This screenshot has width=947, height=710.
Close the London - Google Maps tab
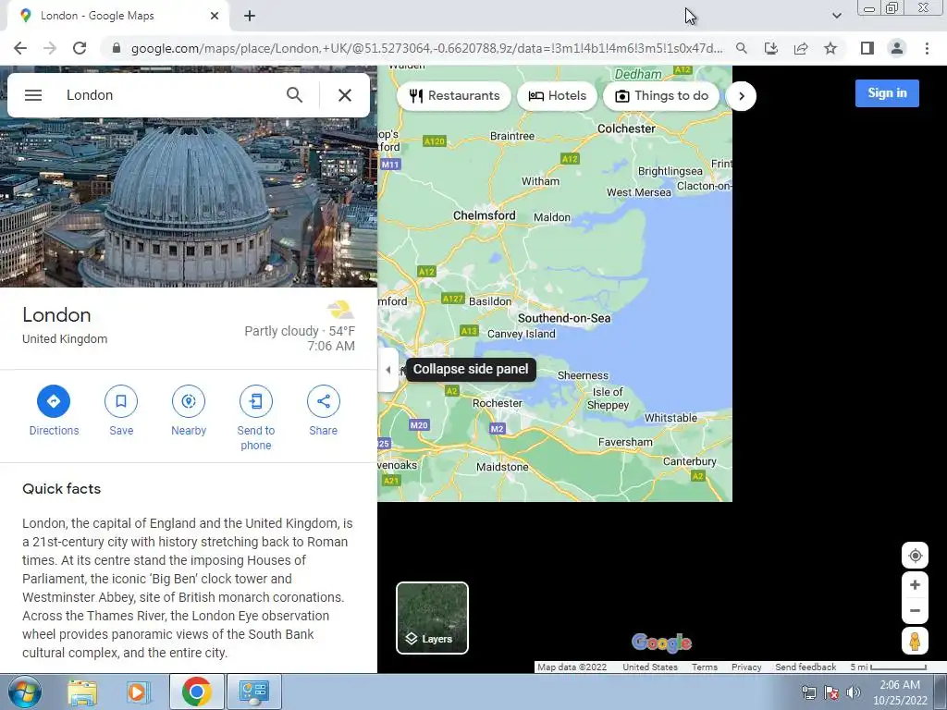pos(215,16)
